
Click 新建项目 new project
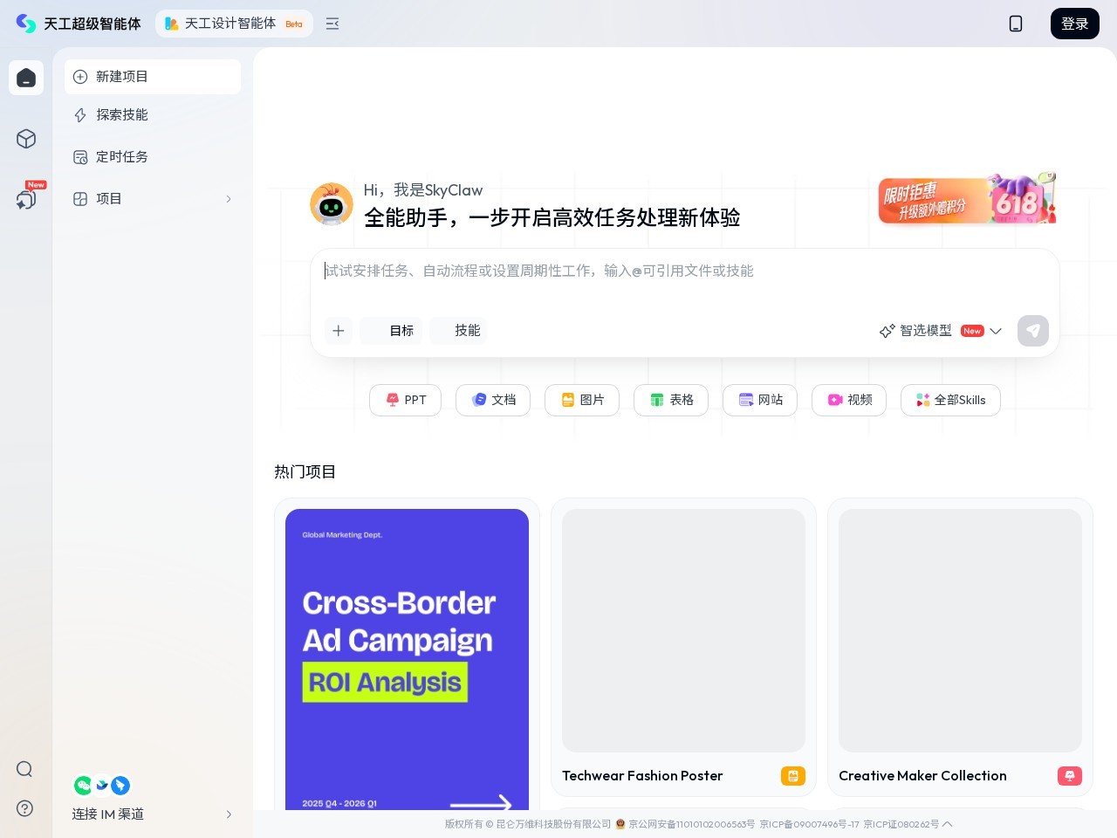[x=153, y=77]
